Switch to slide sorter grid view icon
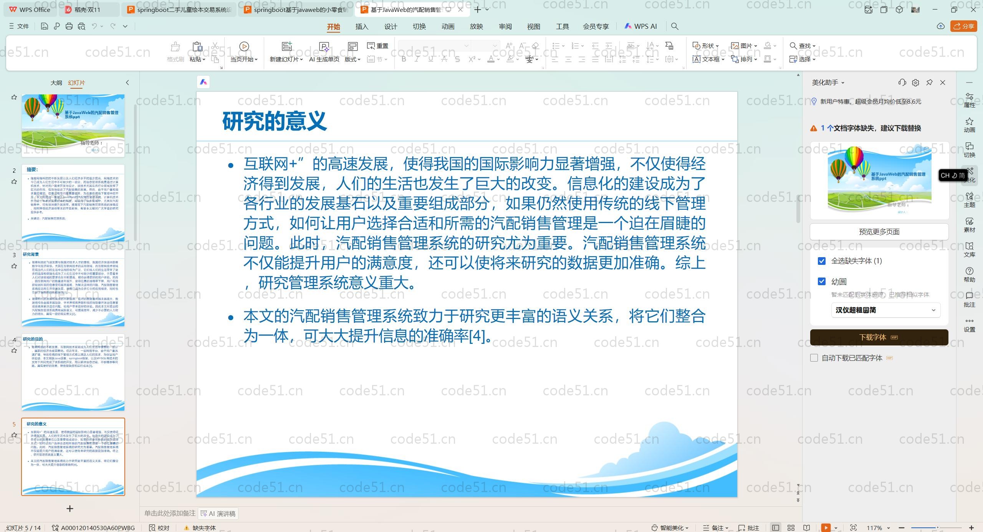 click(791, 528)
